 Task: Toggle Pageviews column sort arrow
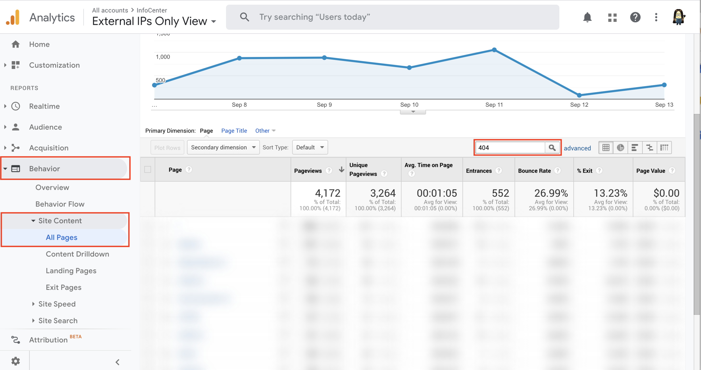(341, 169)
